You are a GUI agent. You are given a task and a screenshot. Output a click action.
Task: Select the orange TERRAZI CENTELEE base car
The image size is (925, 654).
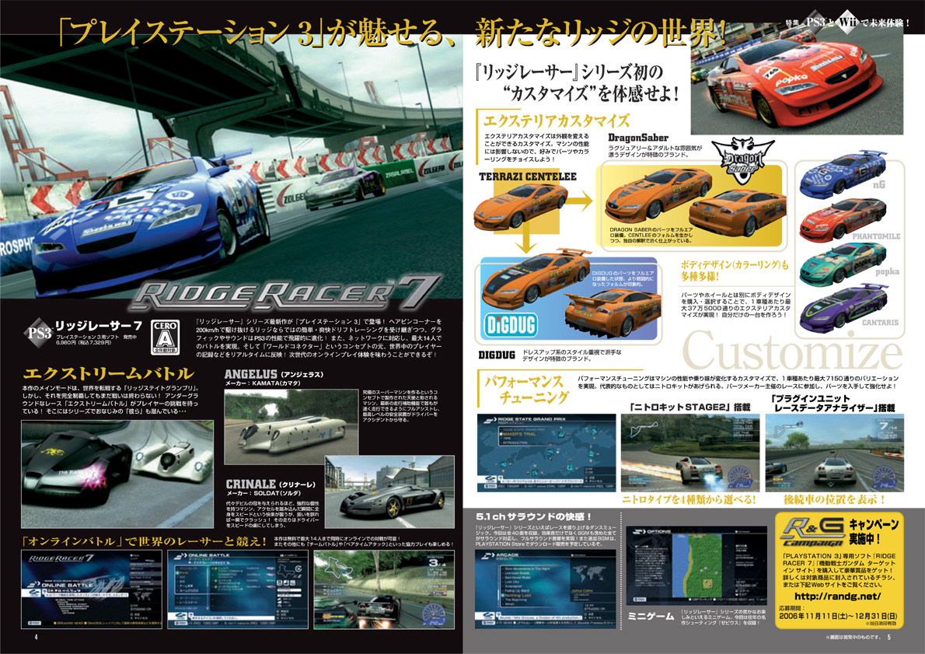tap(520, 206)
